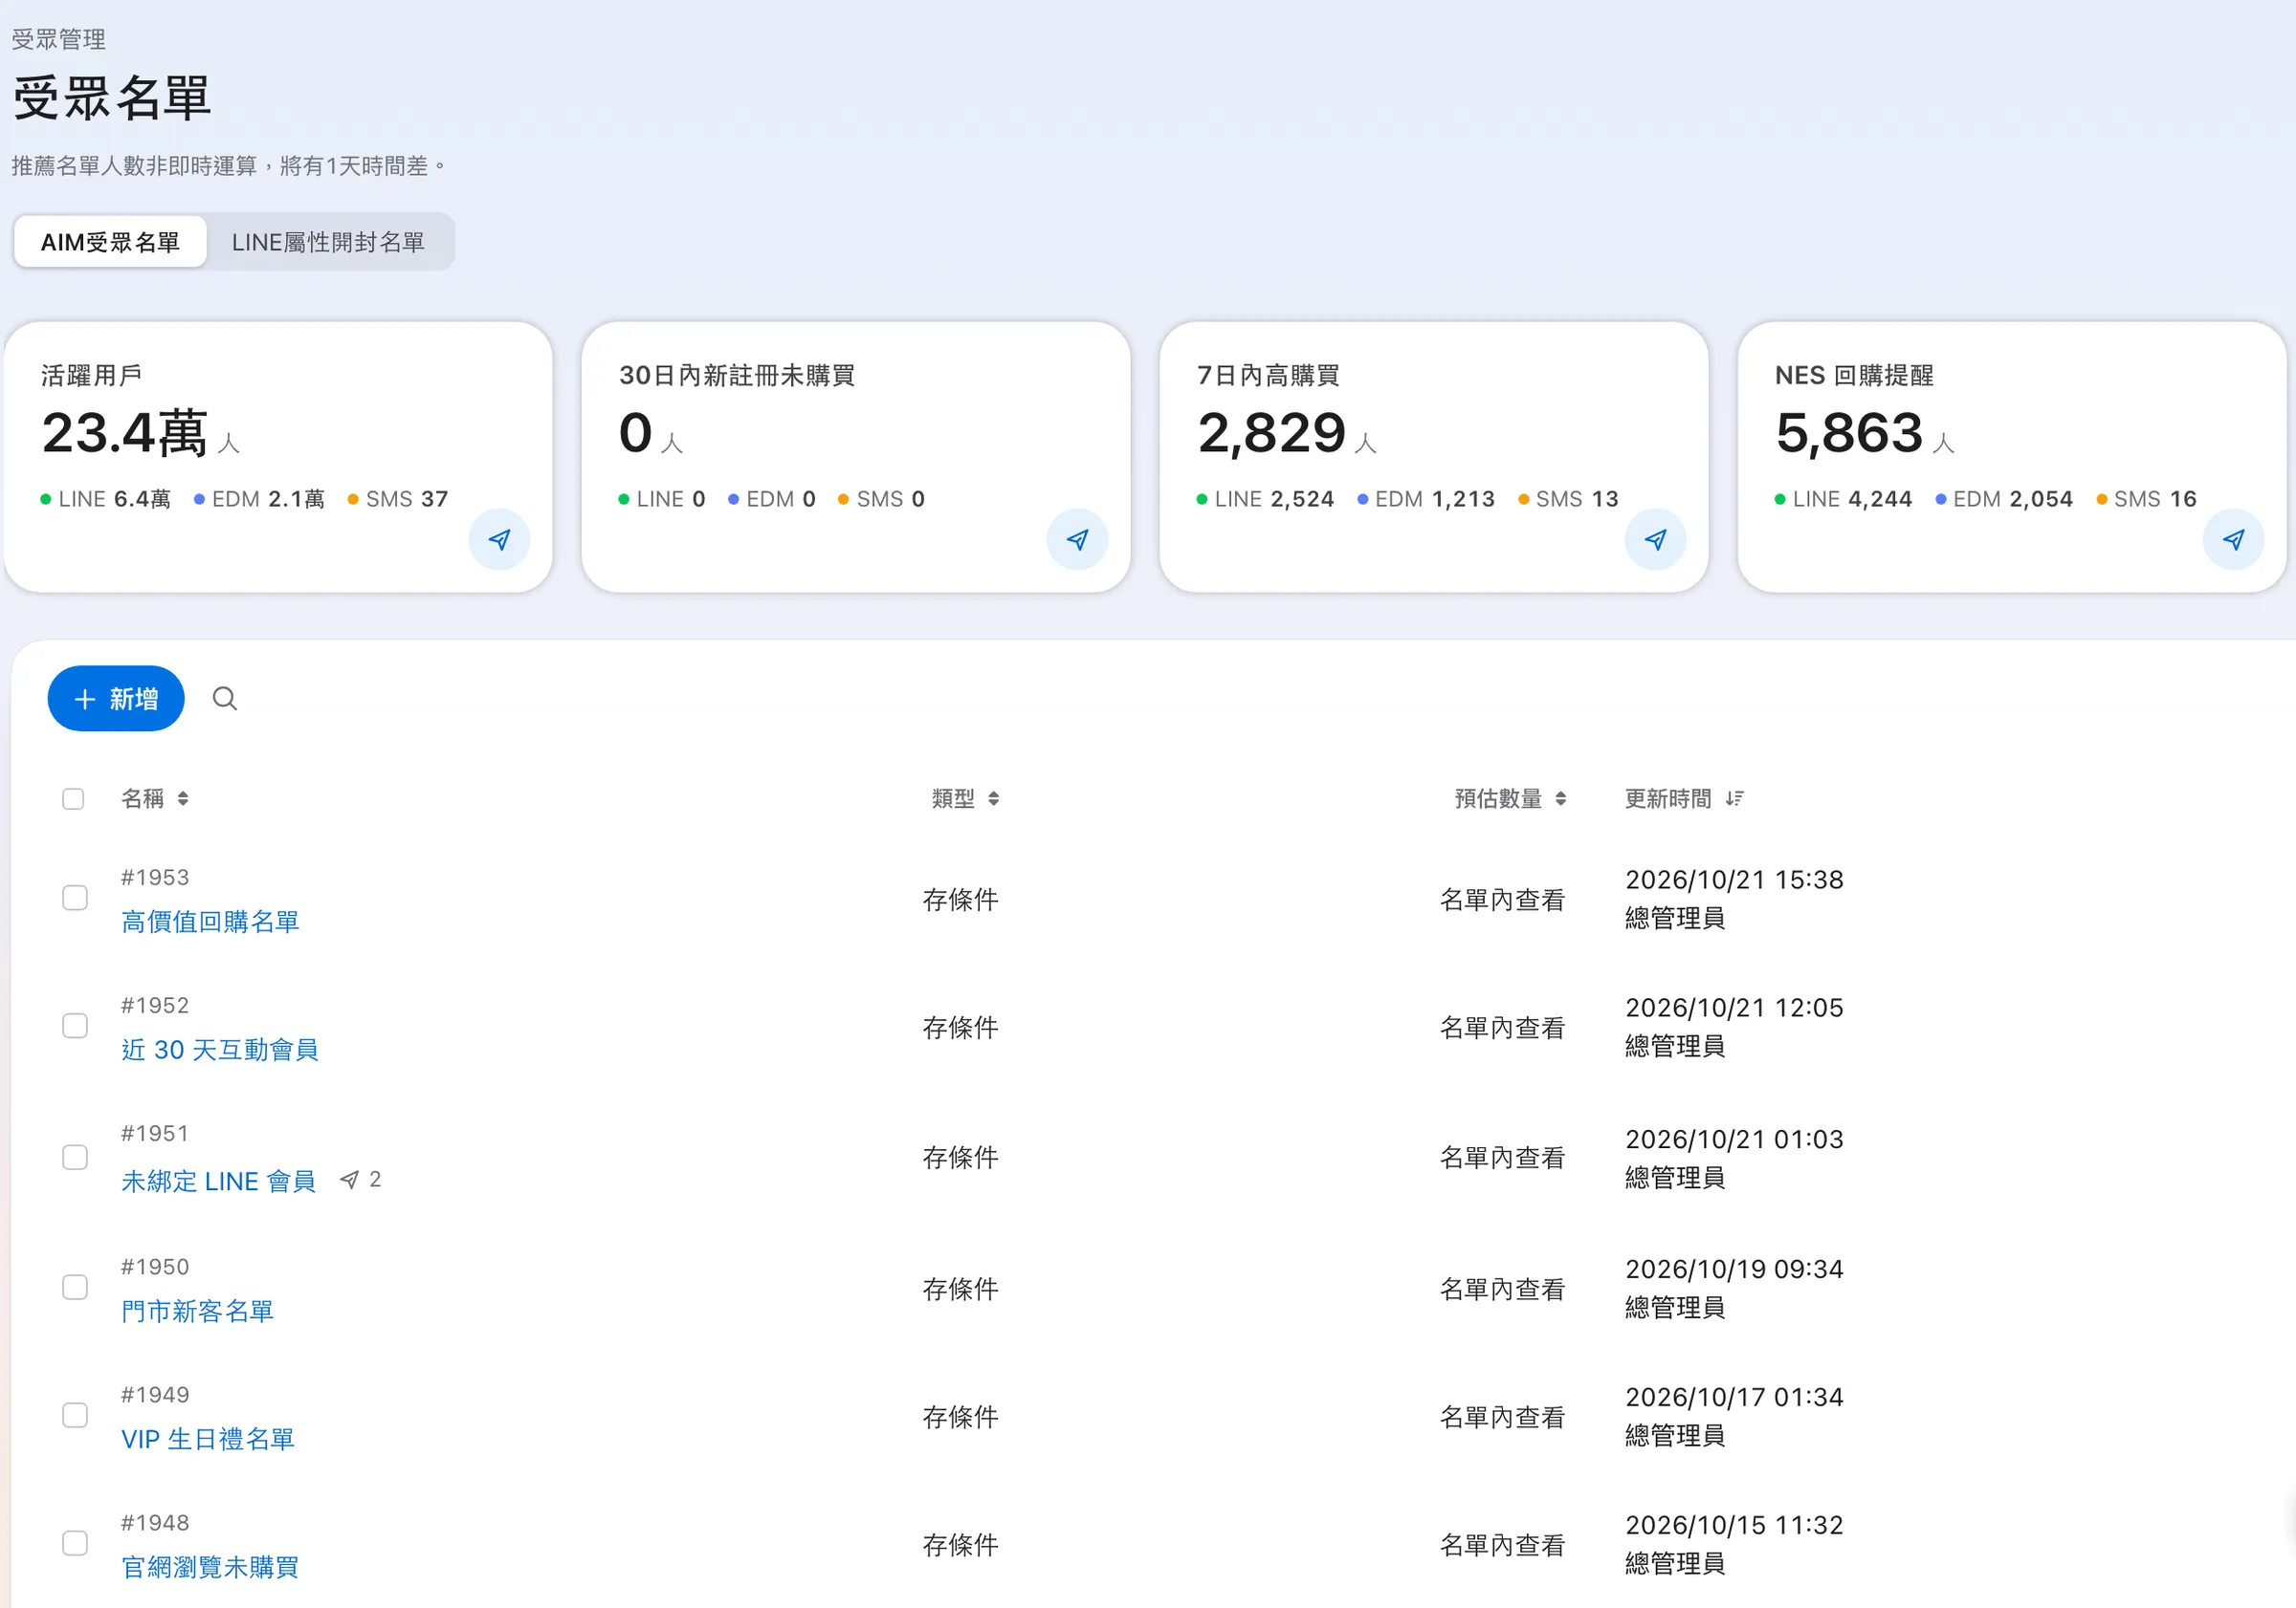
Task: Click the send icon on 7日內高購買 card
Action: click(1655, 539)
